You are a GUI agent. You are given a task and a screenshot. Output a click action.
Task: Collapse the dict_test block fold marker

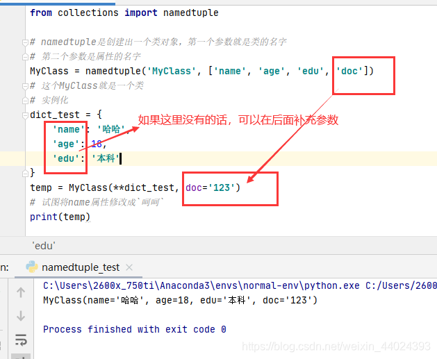click(x=25, y=115)
